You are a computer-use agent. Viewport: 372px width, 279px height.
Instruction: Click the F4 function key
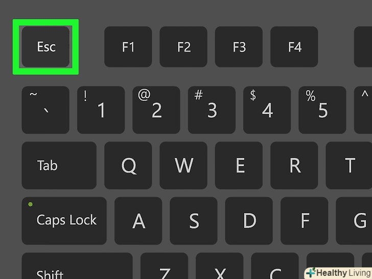click(x=294, y=46)
